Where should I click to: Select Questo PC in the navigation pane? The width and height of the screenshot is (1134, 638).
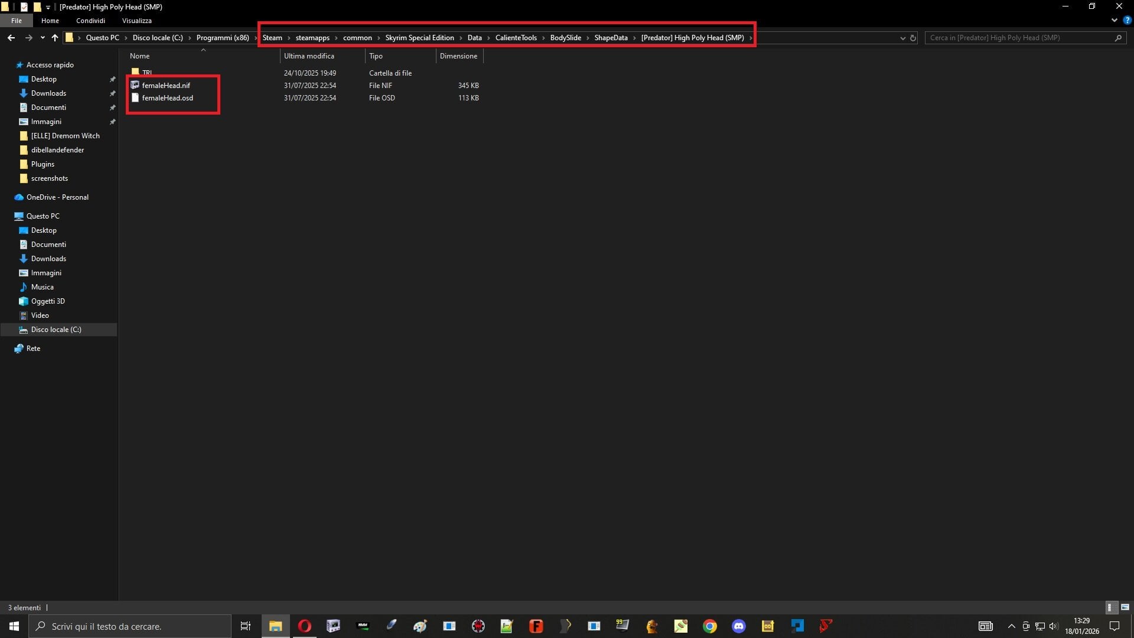click(x=43, y=216)
